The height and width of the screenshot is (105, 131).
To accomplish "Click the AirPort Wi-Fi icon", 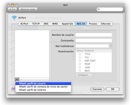I will (14, 18).
